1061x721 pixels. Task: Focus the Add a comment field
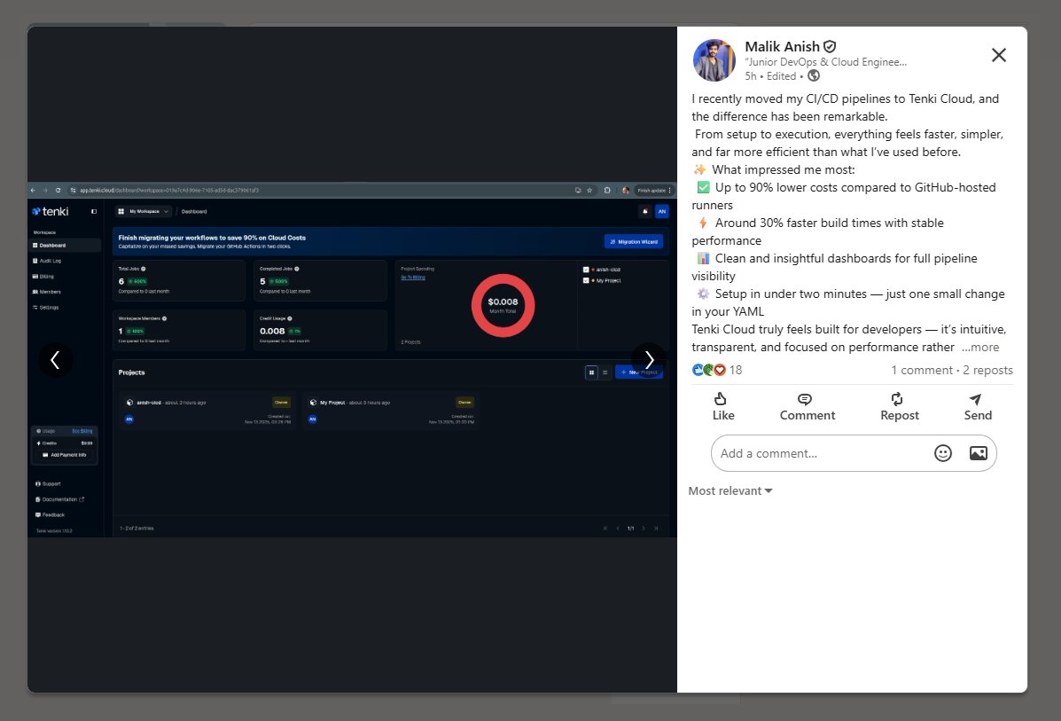tap(823, 453)
